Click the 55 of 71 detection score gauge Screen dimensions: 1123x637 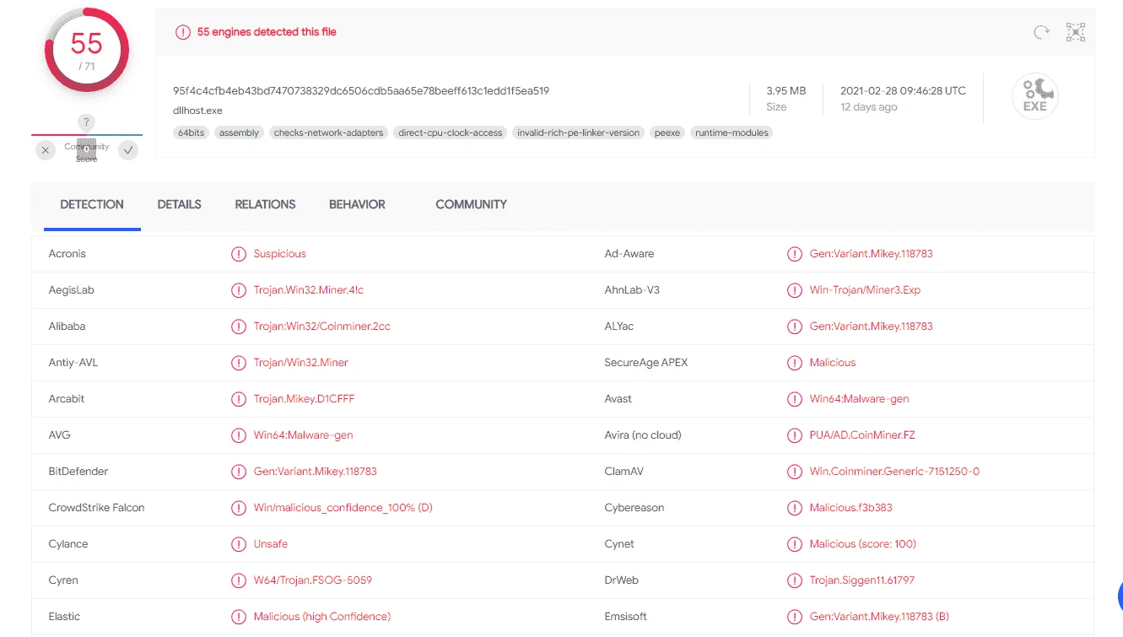(87, 50)
